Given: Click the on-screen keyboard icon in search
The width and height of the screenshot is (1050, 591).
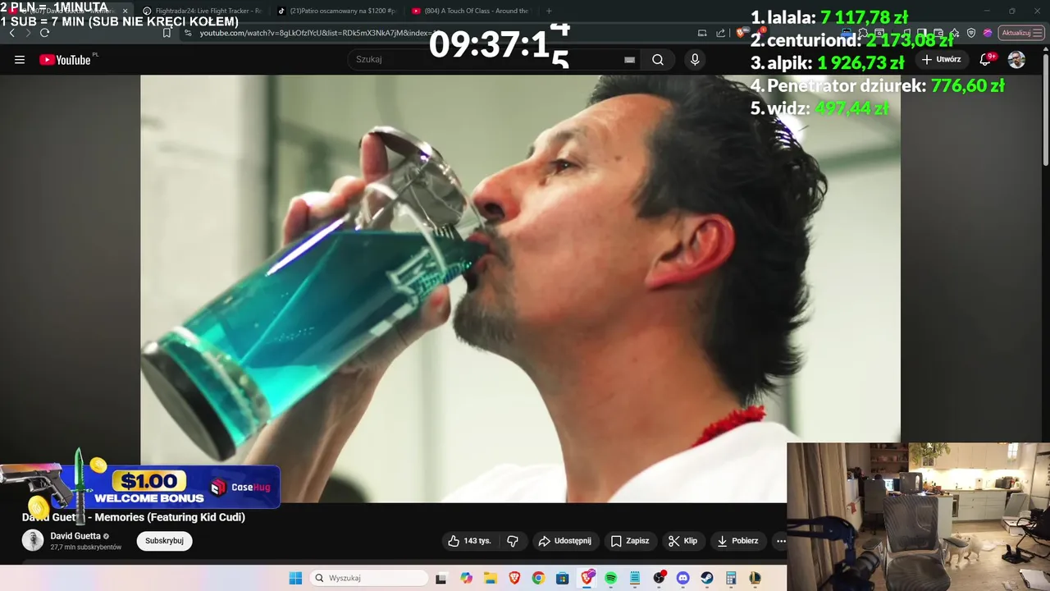Looking at the screenshot, I should coord(629,60).
